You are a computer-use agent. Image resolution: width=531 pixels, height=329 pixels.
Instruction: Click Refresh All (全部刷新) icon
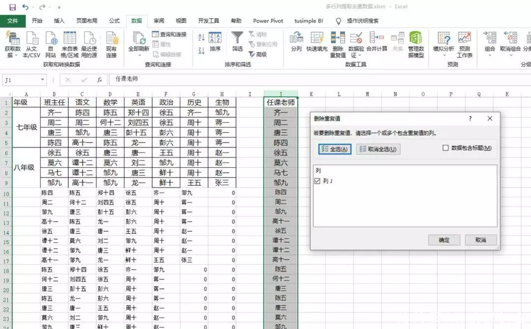point(139,38)
